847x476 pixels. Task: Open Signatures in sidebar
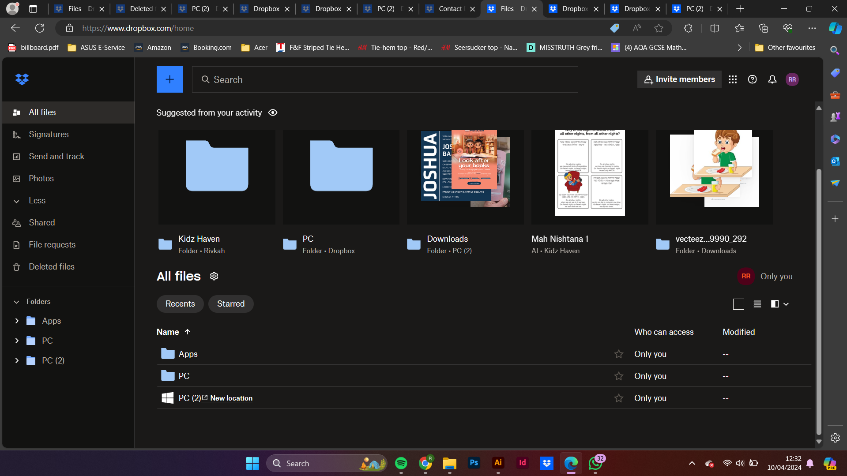68,135
